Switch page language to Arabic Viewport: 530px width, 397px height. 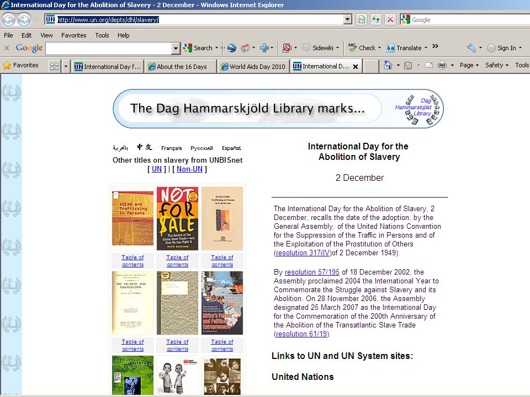click(120, 148)
